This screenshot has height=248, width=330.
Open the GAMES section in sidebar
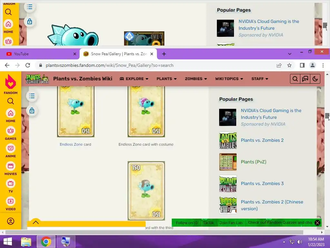[11, 133]
